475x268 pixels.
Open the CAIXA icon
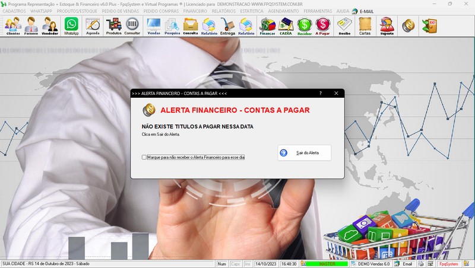point(286,26)
